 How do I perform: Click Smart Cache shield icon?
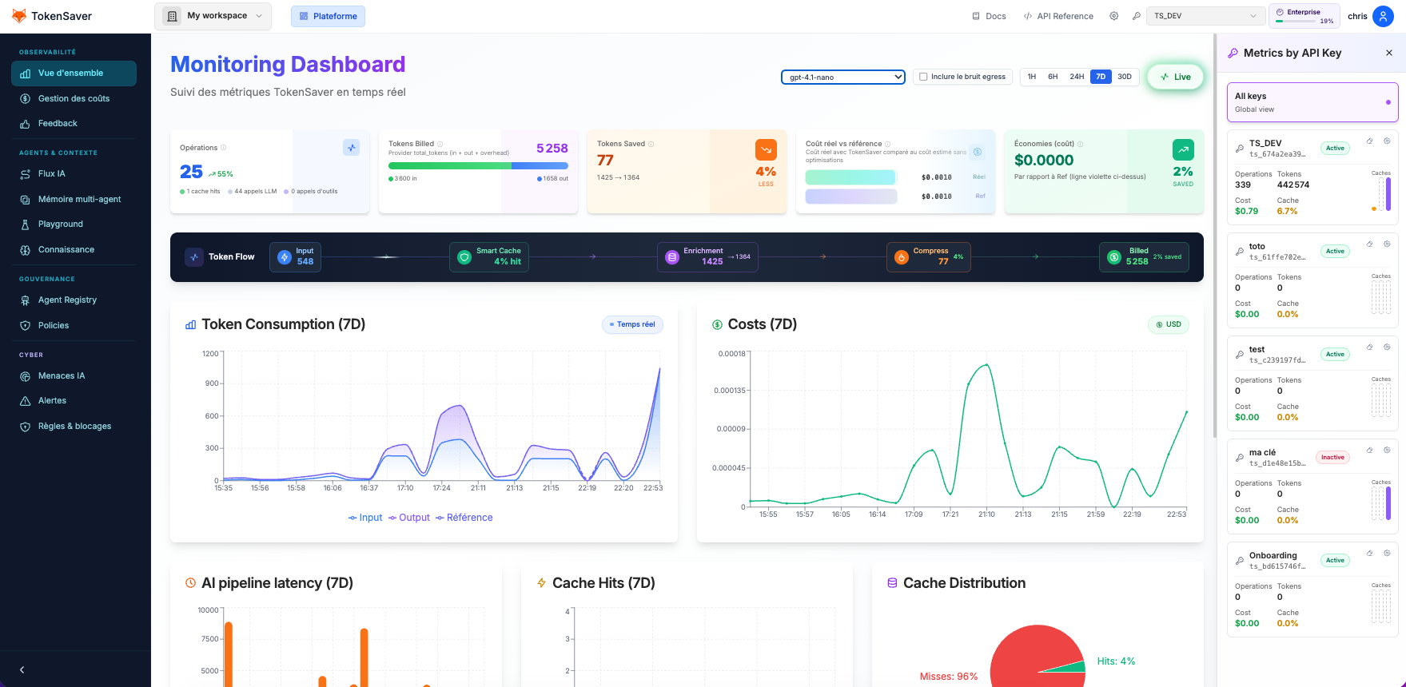[464, 257]
